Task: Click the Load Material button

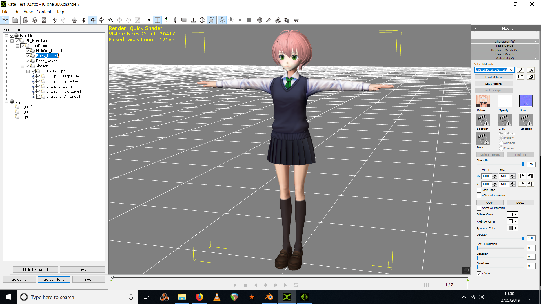Action: 494,77
